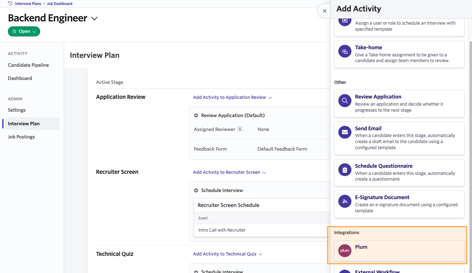The width and height of the screenshot is (472, 273).
Task: Open Job Postings in the sidebar
Action: pos(21,137)
